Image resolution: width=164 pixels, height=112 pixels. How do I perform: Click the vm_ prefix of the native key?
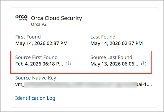tap(19, 84)
